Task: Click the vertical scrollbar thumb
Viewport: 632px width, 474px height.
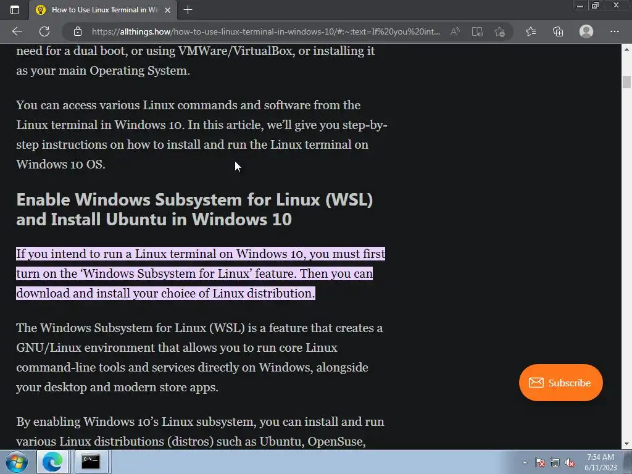Action: 627,82
